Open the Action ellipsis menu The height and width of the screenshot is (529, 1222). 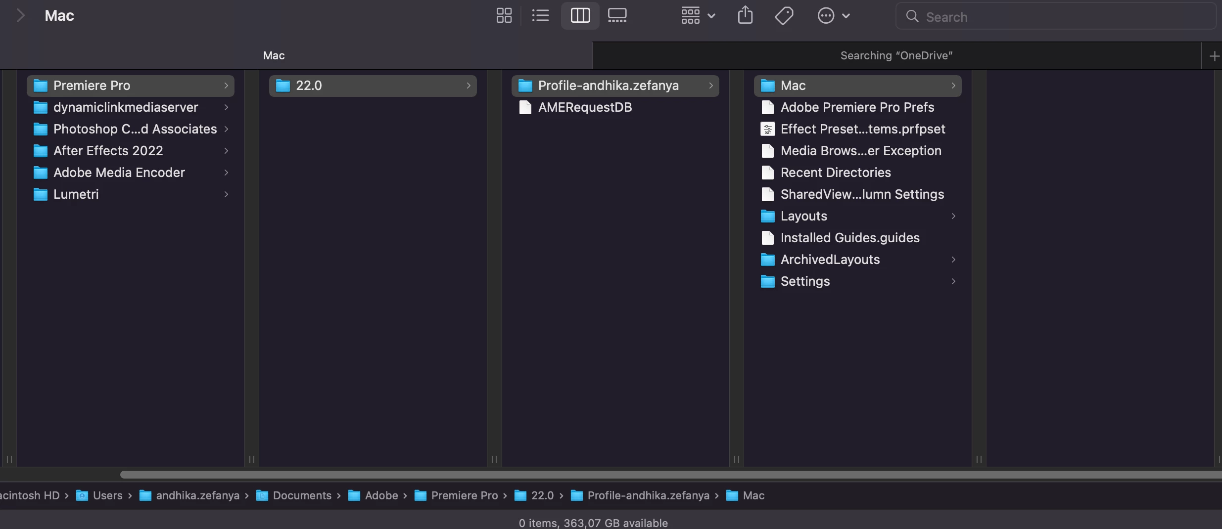click(x=833, y=16)
